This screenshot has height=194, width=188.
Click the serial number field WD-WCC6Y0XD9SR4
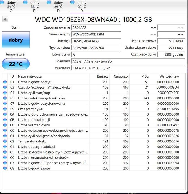(96, 34)
